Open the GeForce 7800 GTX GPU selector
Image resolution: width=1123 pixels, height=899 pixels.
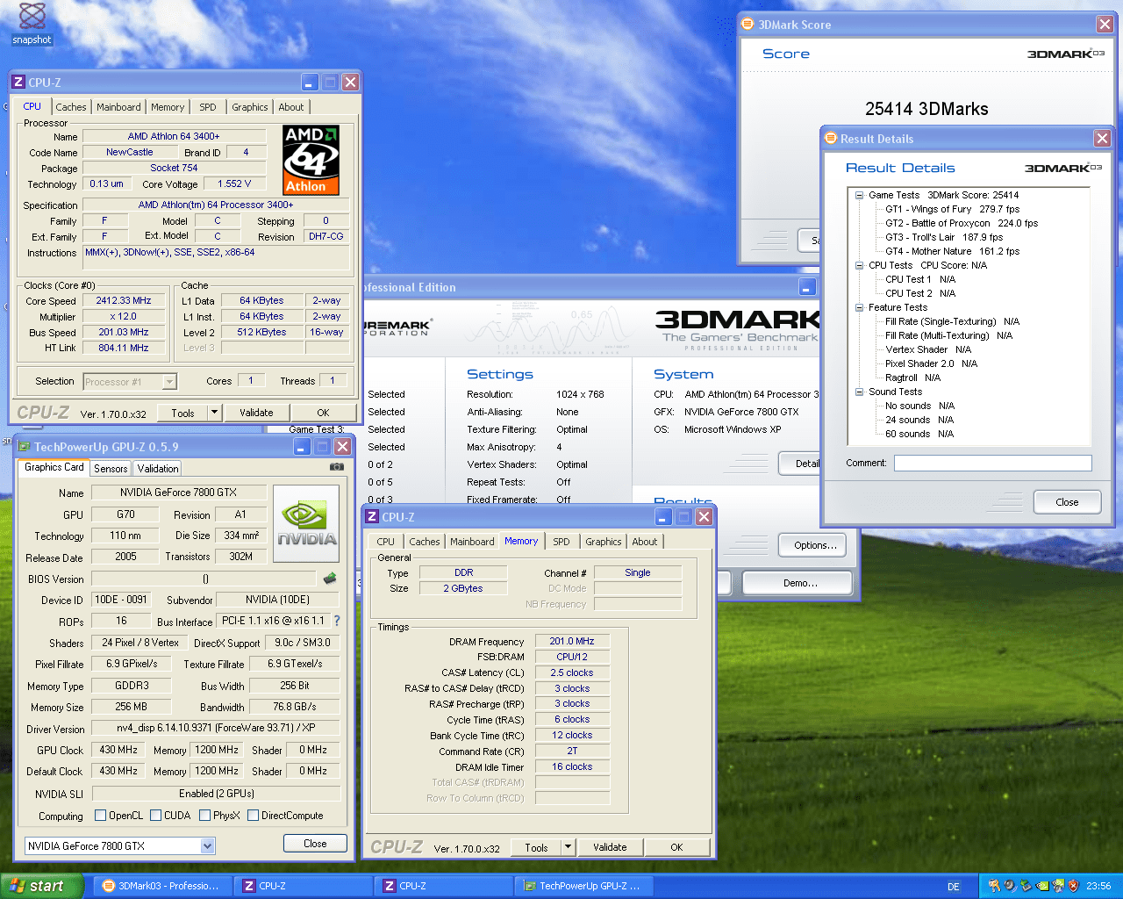coord(119,846)
